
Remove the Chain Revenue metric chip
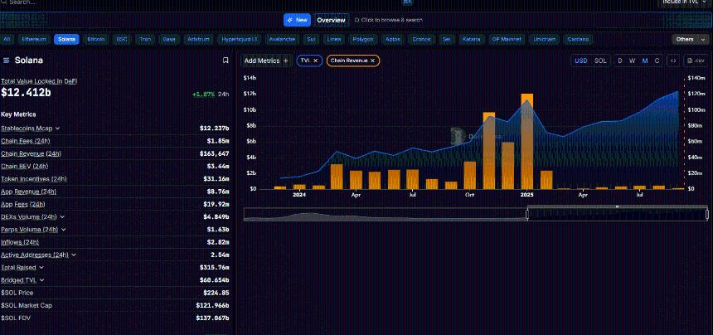pos(372,61)
